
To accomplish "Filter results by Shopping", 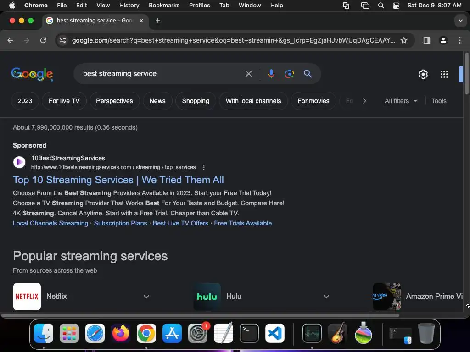I will pos(196,101).
